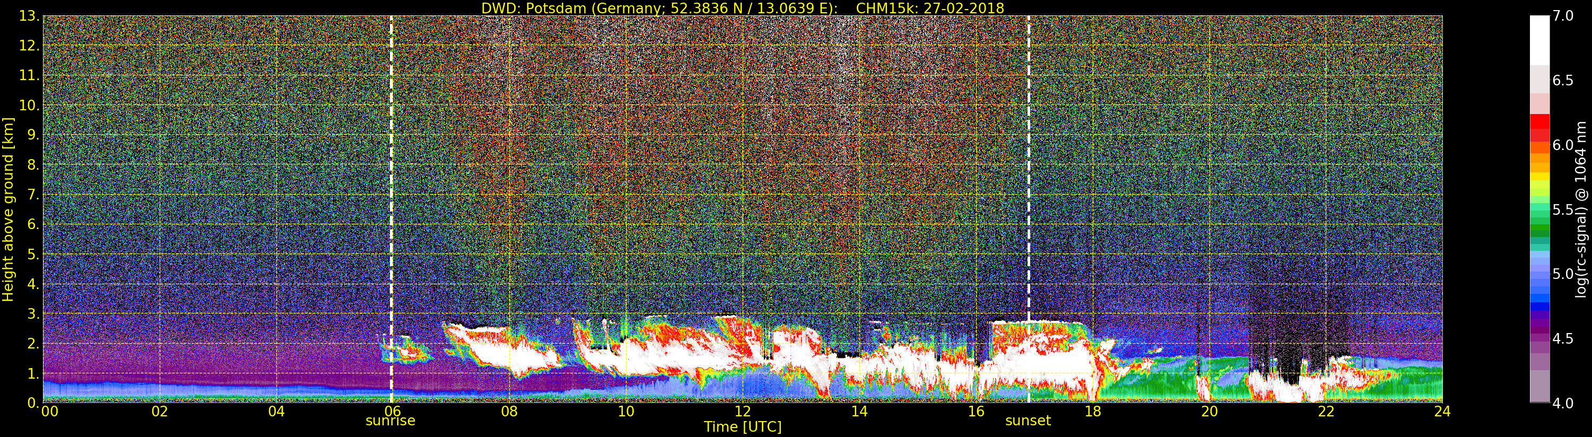Screen dimensions: 1592x437
Task: Click the height axis tick "7."
Action: (33, 195)
